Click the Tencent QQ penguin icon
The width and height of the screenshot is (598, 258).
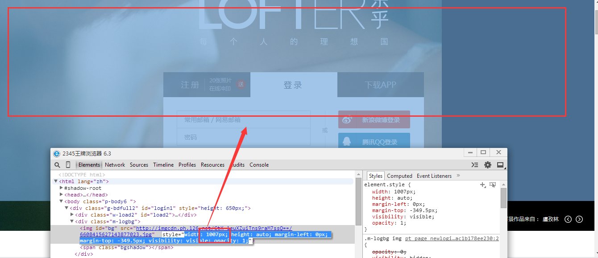coord(347,142)
